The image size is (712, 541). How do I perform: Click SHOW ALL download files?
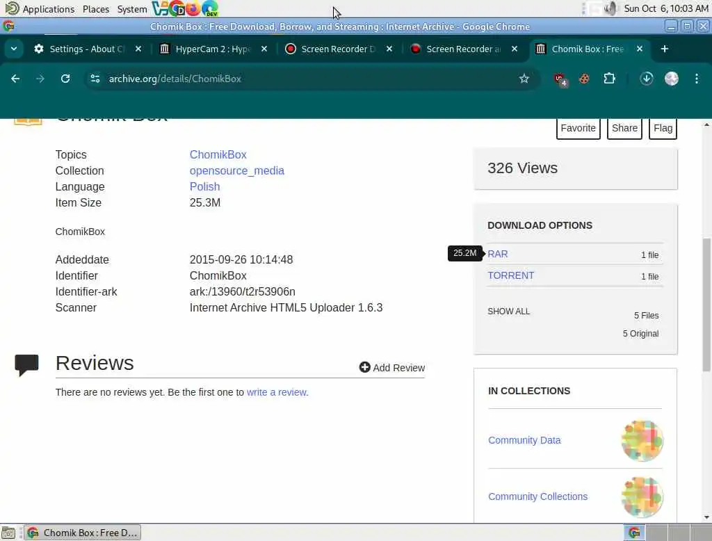click(x=508, y=311)
